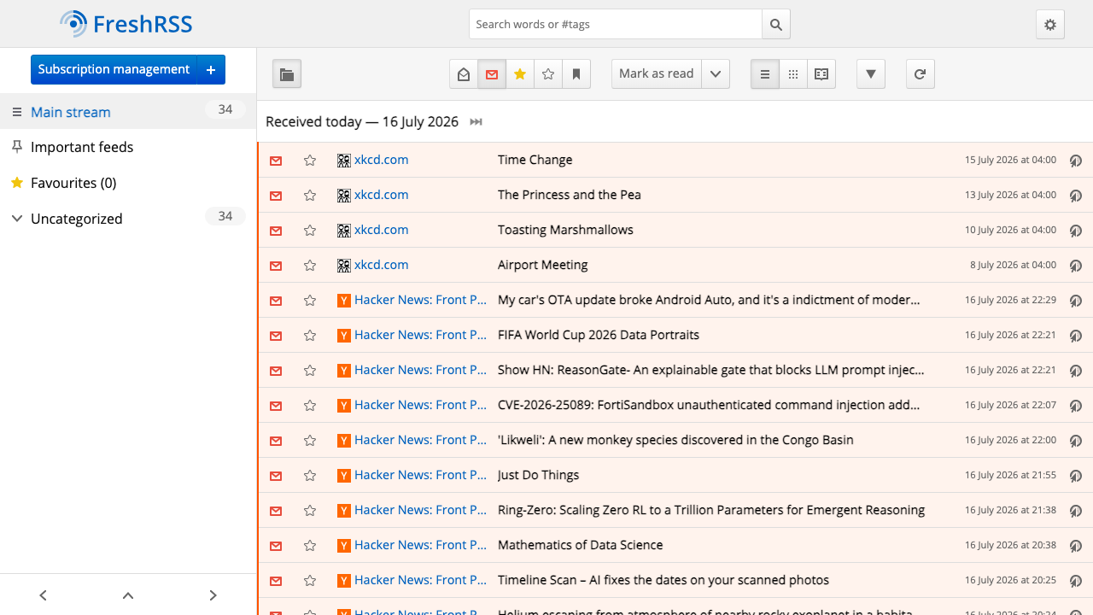1093x615 pixels.
Task: Open the Mark as read dropdown arrow
Action: (716, 74)
